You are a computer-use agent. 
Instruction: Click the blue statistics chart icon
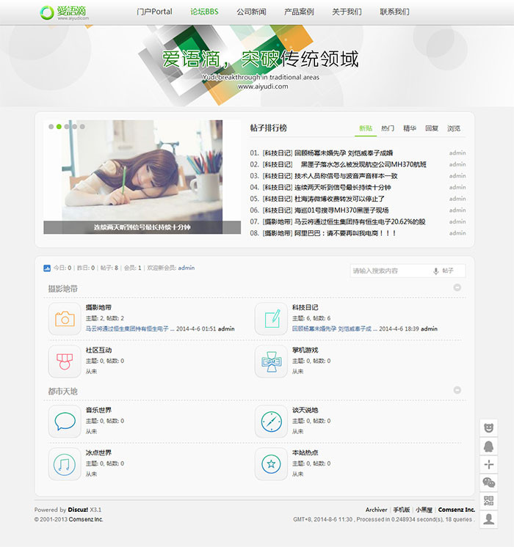pyautogui.click(x=47, y=268)
